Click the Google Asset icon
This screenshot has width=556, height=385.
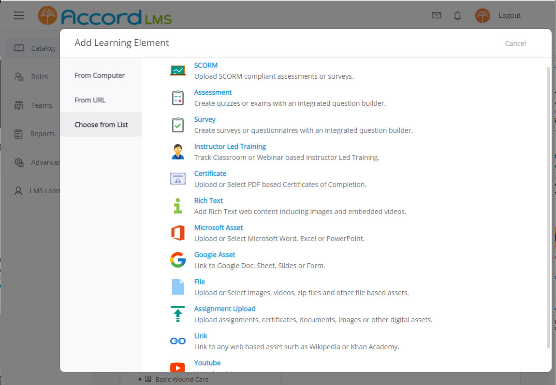coord(177,259)
